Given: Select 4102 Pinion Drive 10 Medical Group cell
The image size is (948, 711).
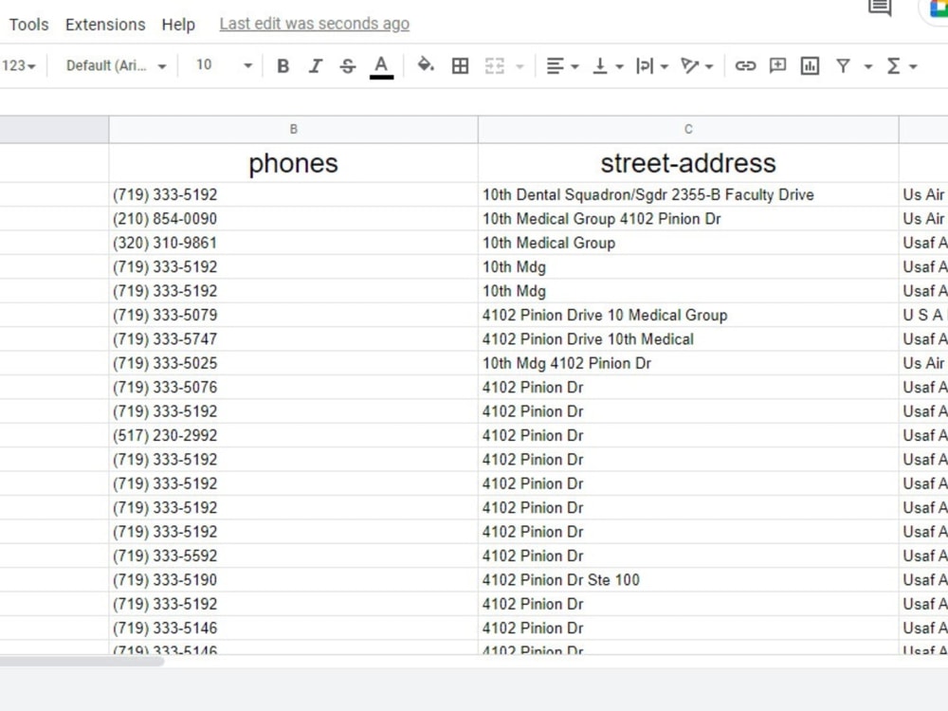Looking at the screenshot, I should [x=688, y=315].
